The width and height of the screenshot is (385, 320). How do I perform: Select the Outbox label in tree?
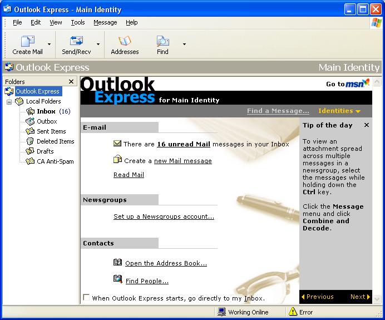coord(47,121)
